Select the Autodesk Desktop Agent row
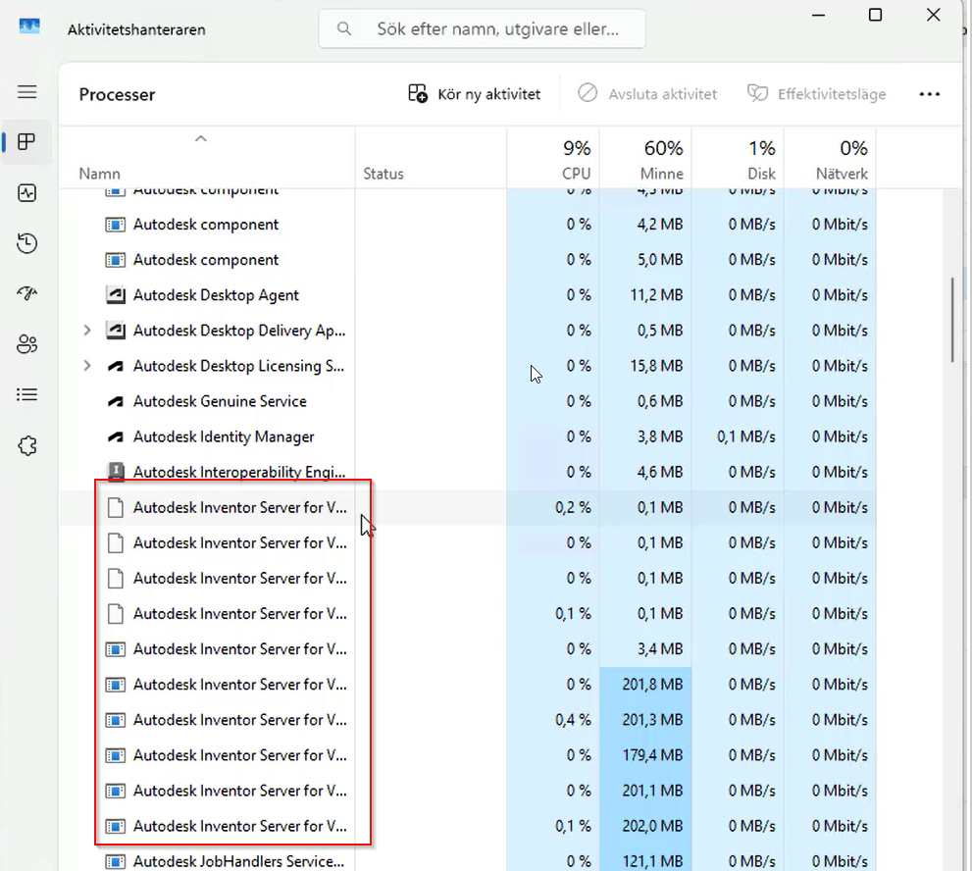 468,295
